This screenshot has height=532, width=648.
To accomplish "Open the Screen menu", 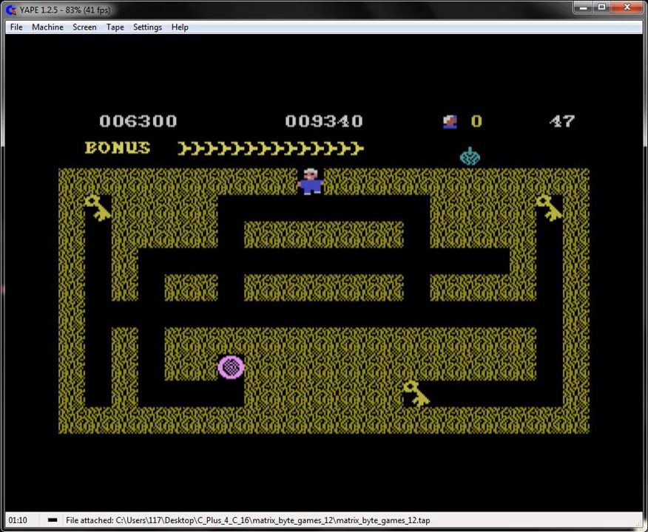I will (84, 27).
